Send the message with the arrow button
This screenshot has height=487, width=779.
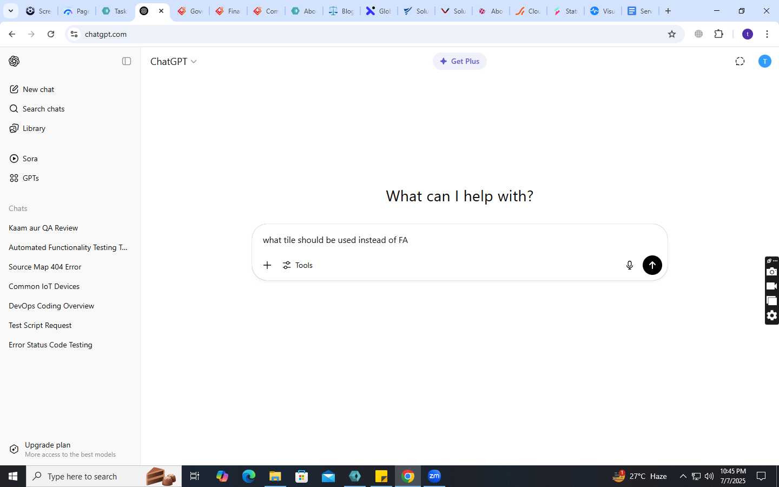click(652, 265)
